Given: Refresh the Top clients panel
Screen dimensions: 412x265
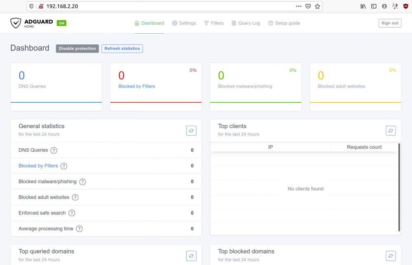Looking at the screenshot, I should point(391,131).
